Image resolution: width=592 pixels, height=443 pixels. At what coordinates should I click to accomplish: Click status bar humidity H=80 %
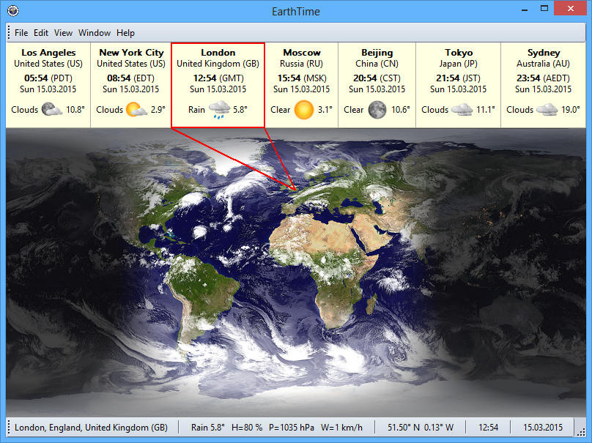click(x=246, y=428)
